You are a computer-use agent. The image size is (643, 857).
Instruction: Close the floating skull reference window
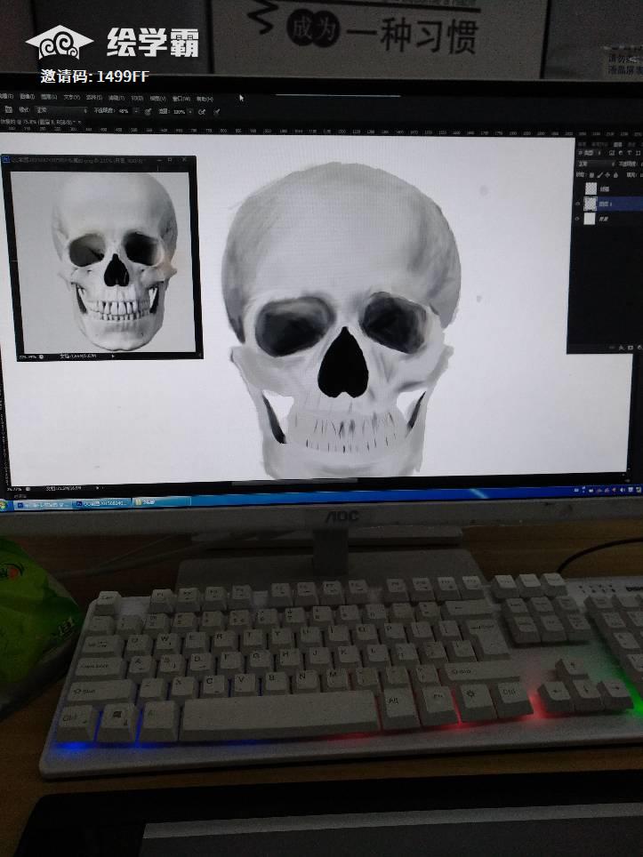tap(184, 159)
